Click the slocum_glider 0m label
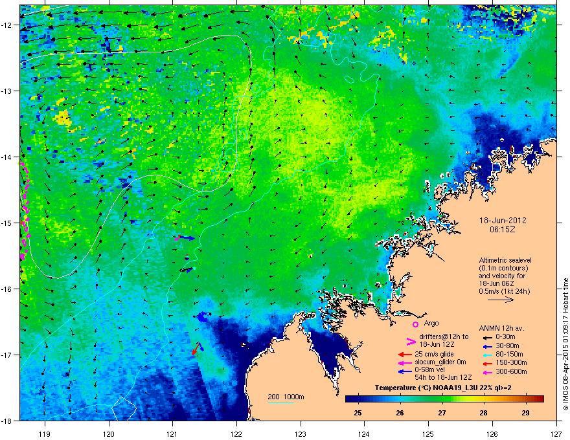 440,362
